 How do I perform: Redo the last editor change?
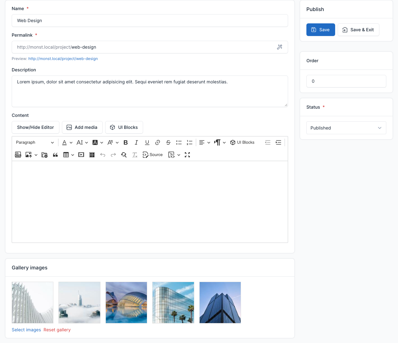pos(113,155)
